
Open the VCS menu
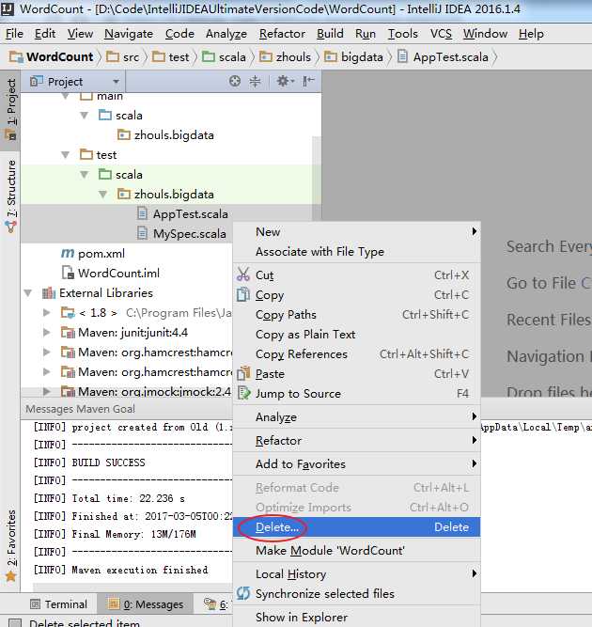tap(441, 34)
